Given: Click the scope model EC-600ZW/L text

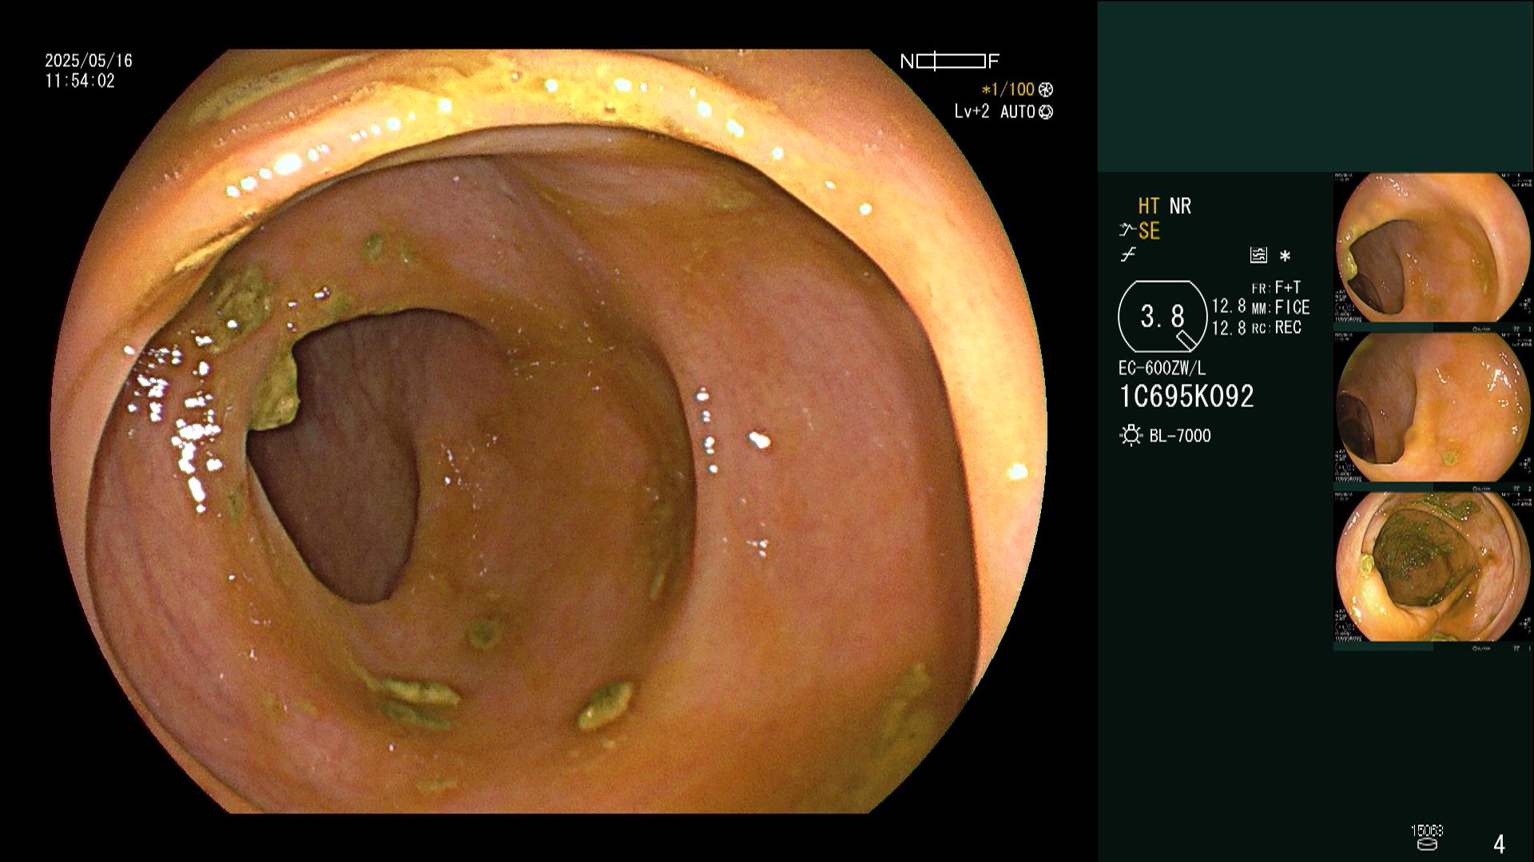Looking at the screenshot, I should tap(1162, 369).
